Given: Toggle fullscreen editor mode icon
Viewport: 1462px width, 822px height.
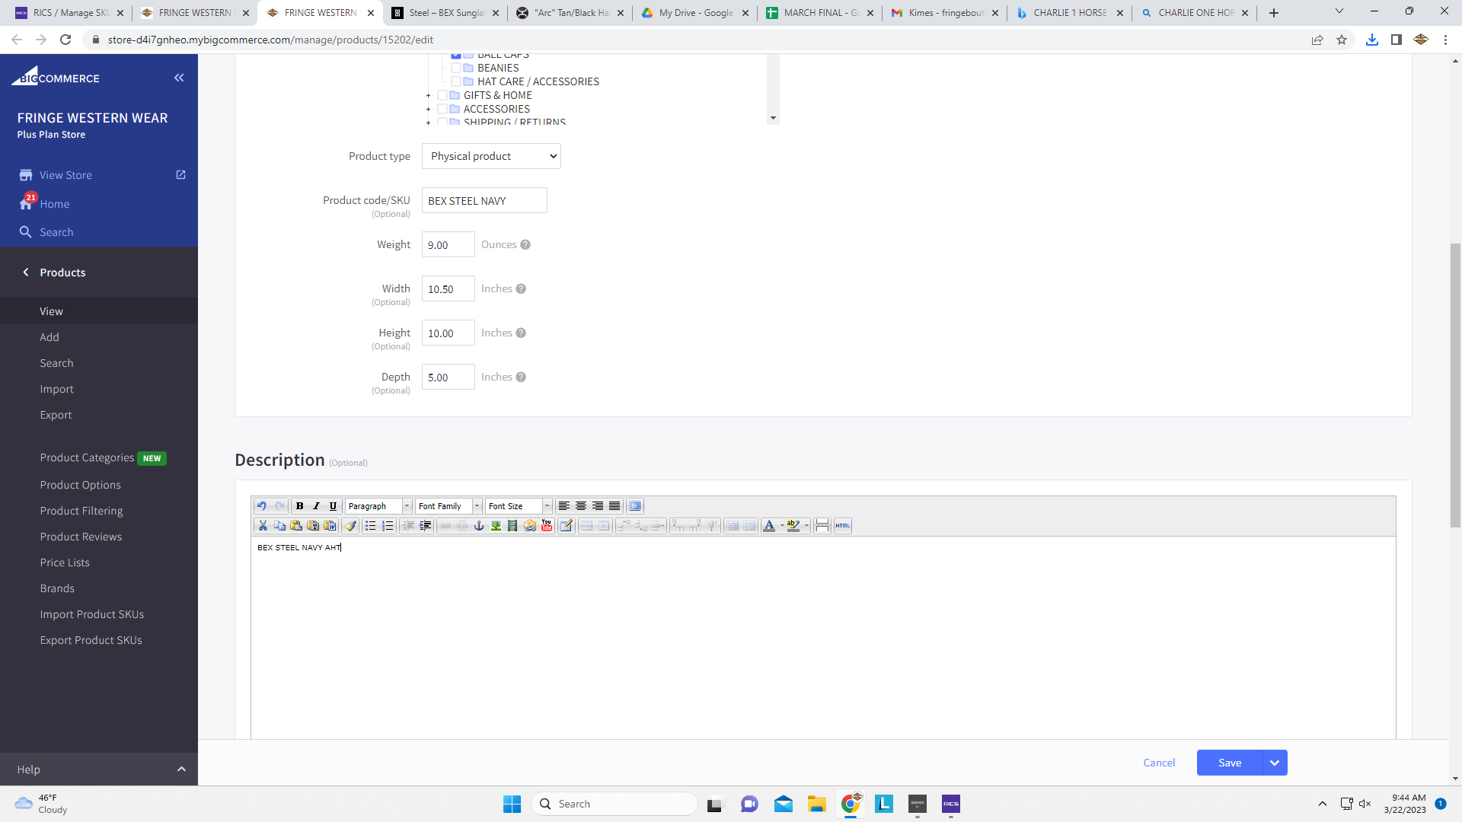Looking at the screenshot, I should tap(635, 506).
